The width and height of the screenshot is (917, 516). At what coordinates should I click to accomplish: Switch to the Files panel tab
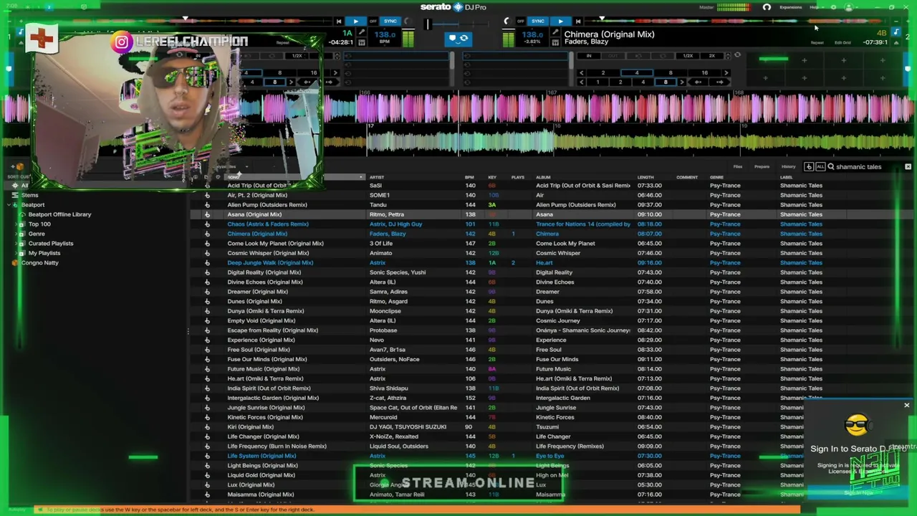738,167
